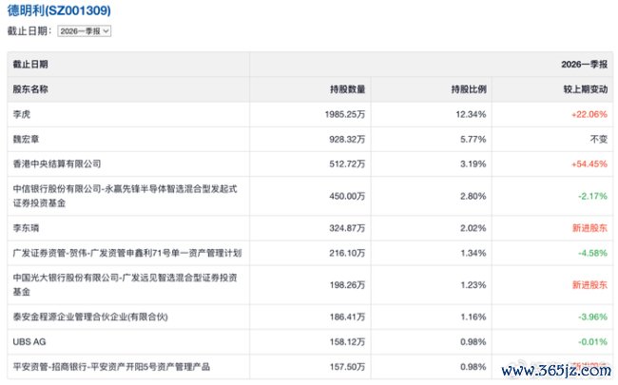
Task: Click the 2.02% holding ratio
Action: [473, 228]
